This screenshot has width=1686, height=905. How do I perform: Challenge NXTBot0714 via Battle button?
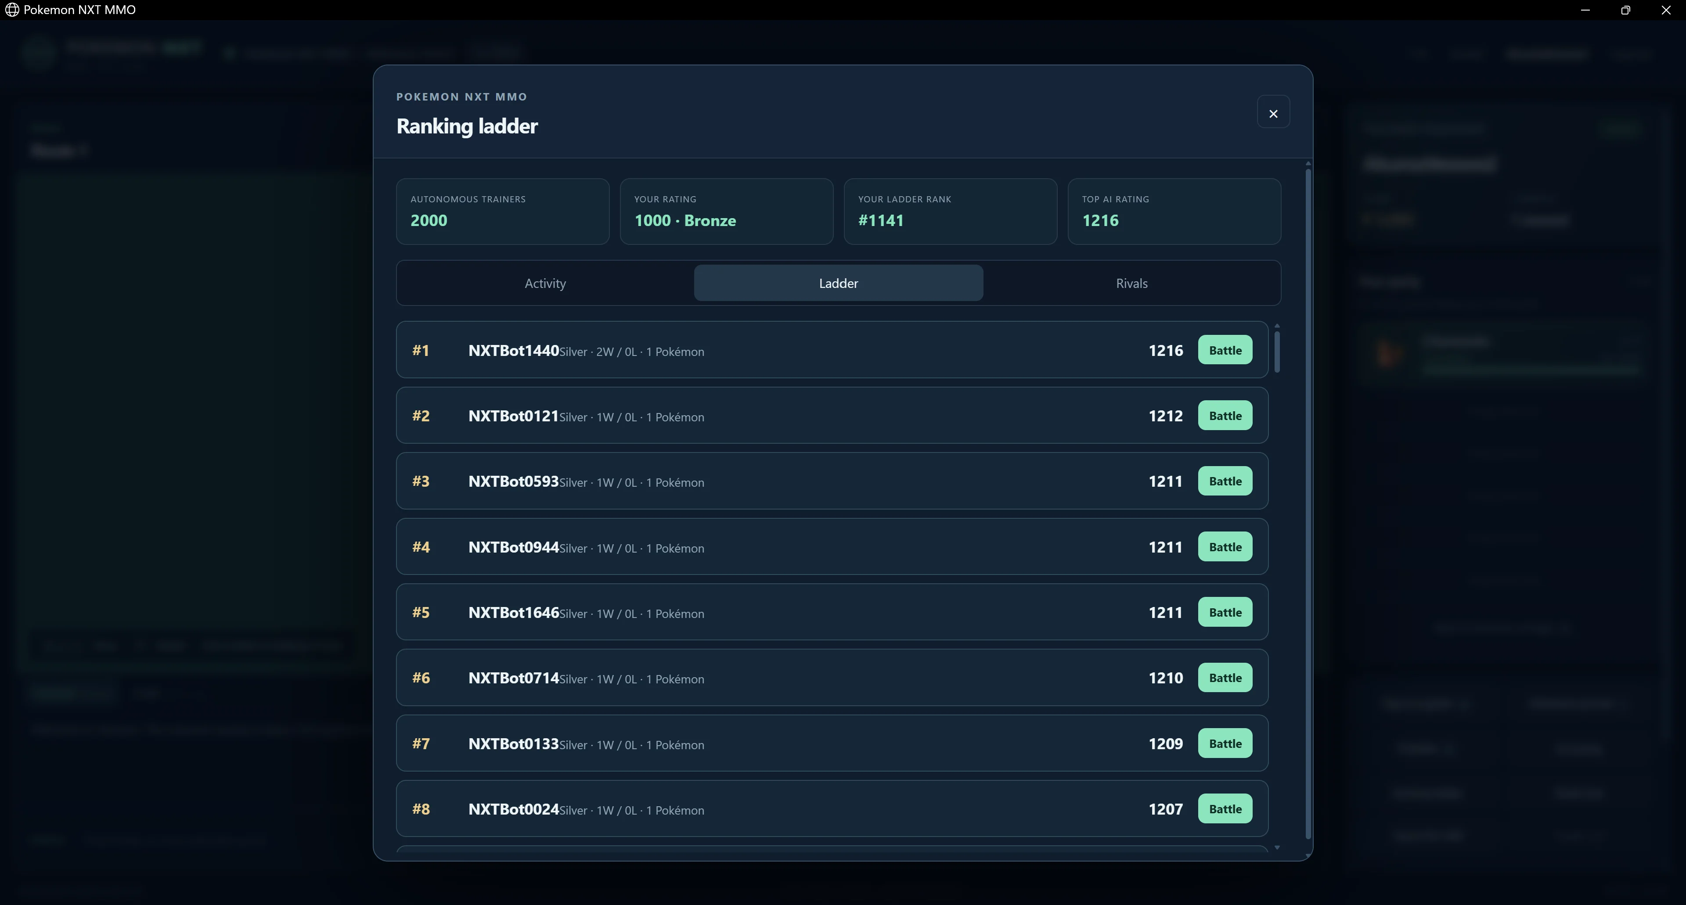[x=1225, y=678]
